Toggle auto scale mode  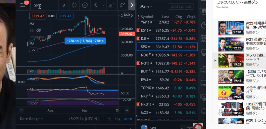(x=128, y=119)
